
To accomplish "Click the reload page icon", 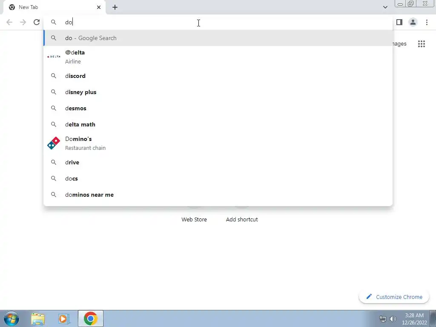I will click(x=37, y=22).
